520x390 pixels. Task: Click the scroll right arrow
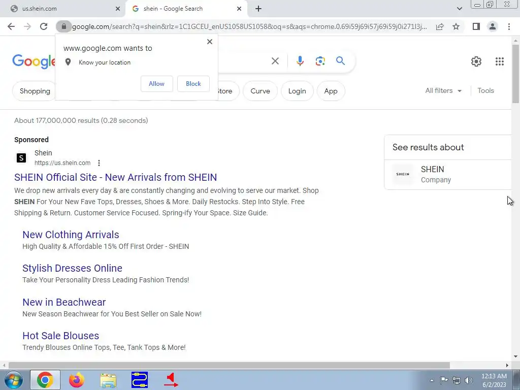point(507,365)
